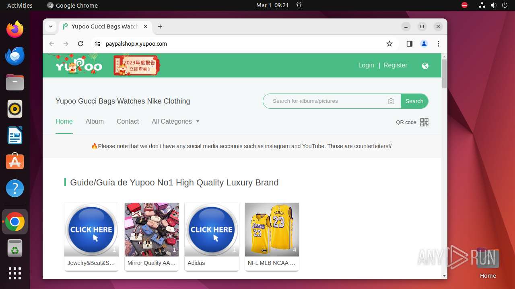Select the Google Chrome dock icon
Image resolution: width=515 pixels, height=289 pixels.
click(15, 222)
